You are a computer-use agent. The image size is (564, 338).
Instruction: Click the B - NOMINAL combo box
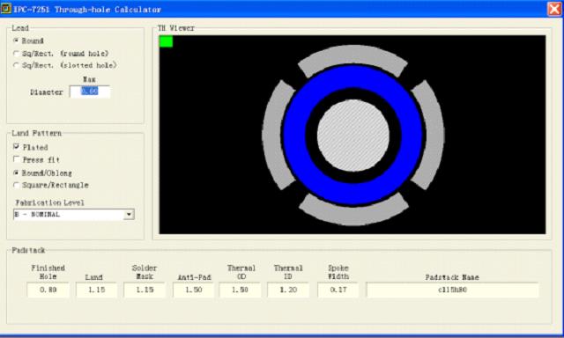pyautogui.click(x=74, y=215)
